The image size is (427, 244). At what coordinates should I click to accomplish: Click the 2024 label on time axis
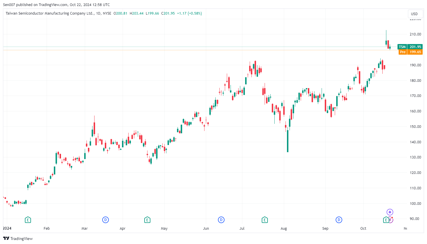(7, 228)
